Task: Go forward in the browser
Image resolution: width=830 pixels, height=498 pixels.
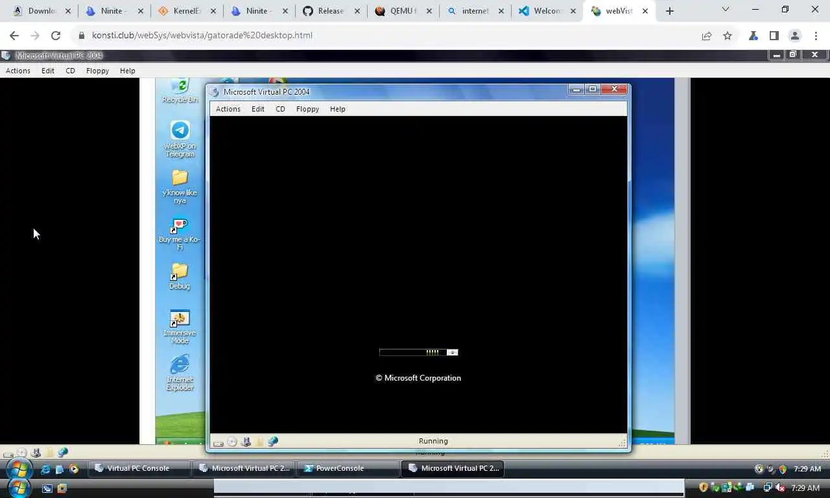Action: pos(35,36)
